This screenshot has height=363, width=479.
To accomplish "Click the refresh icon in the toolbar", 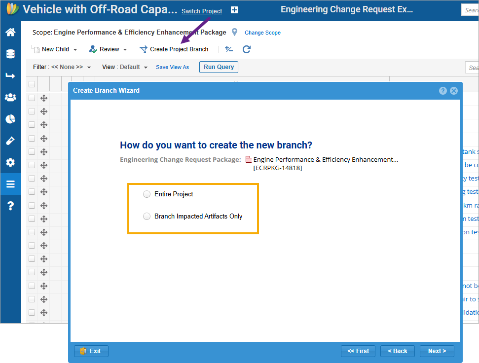I will tap(247, 49).
